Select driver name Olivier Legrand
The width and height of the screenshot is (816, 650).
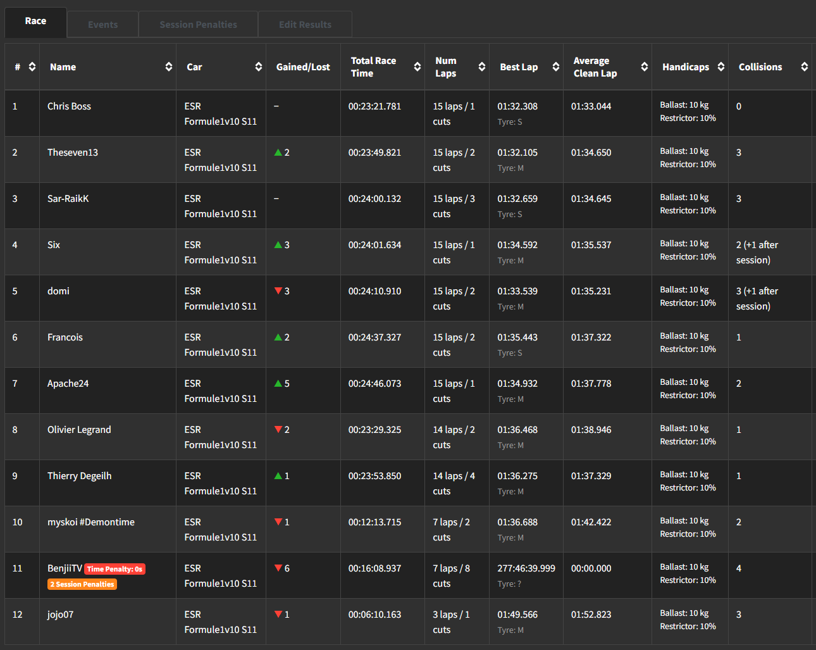click(79, 430)
